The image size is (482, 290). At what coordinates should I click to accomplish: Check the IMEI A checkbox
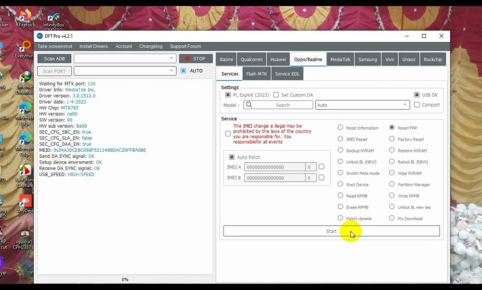pos(321,167)
